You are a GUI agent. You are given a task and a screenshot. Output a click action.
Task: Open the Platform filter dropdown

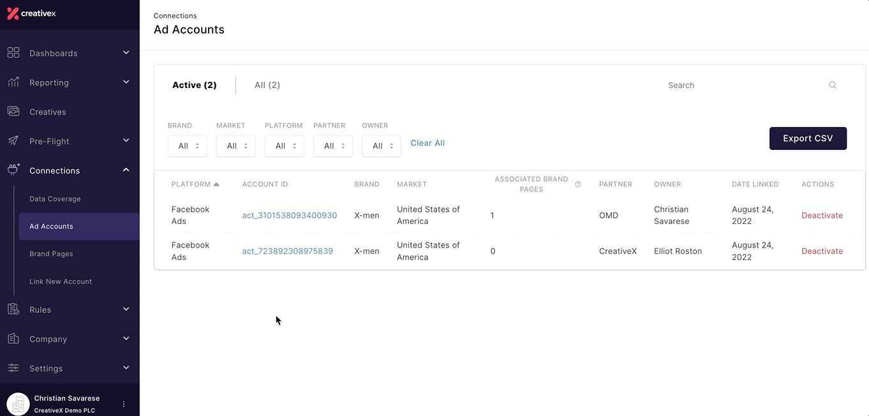285,145
